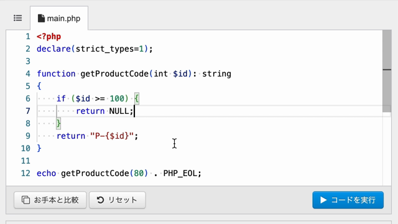Run code with コードを実行 button
Image resolution: width=398 pixels, height=224 pixels.
348,200
